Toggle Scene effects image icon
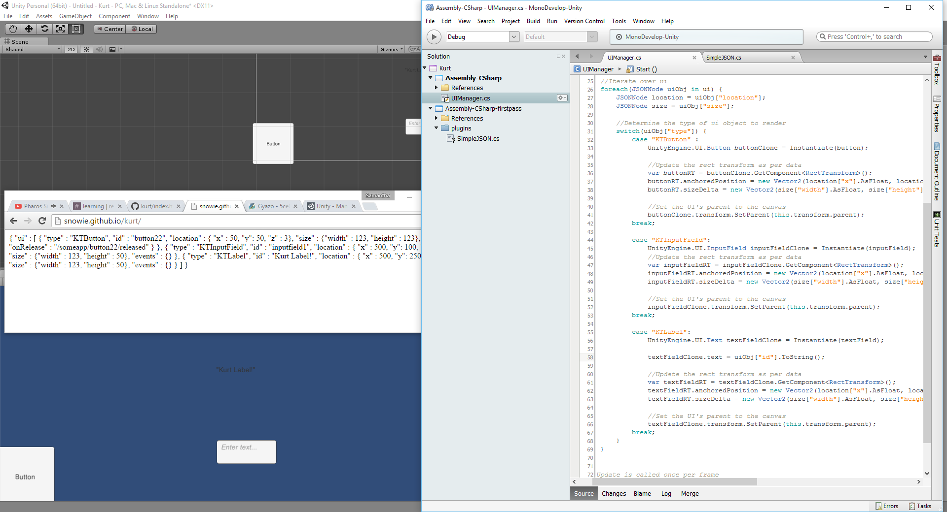947x512 pixels. 112,49
